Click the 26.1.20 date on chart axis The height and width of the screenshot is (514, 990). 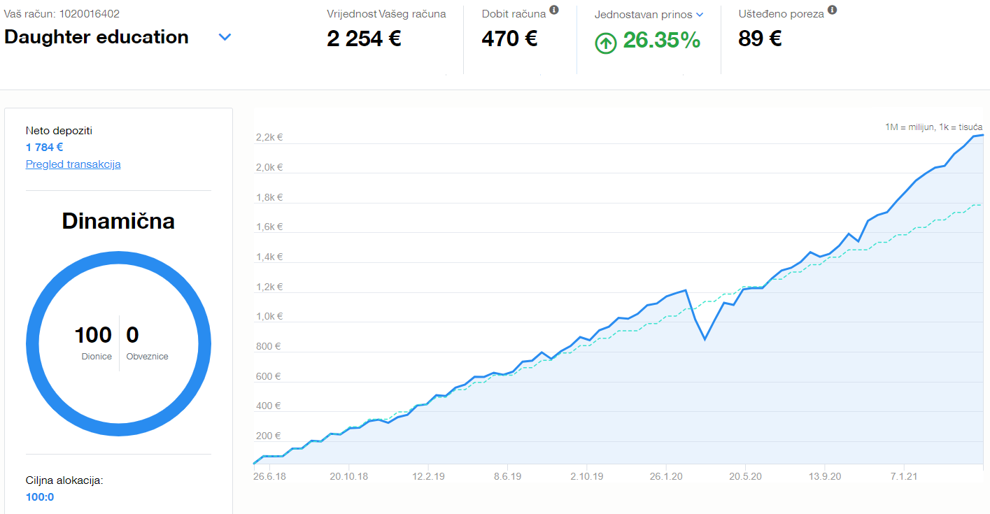(x=666, y=476)
